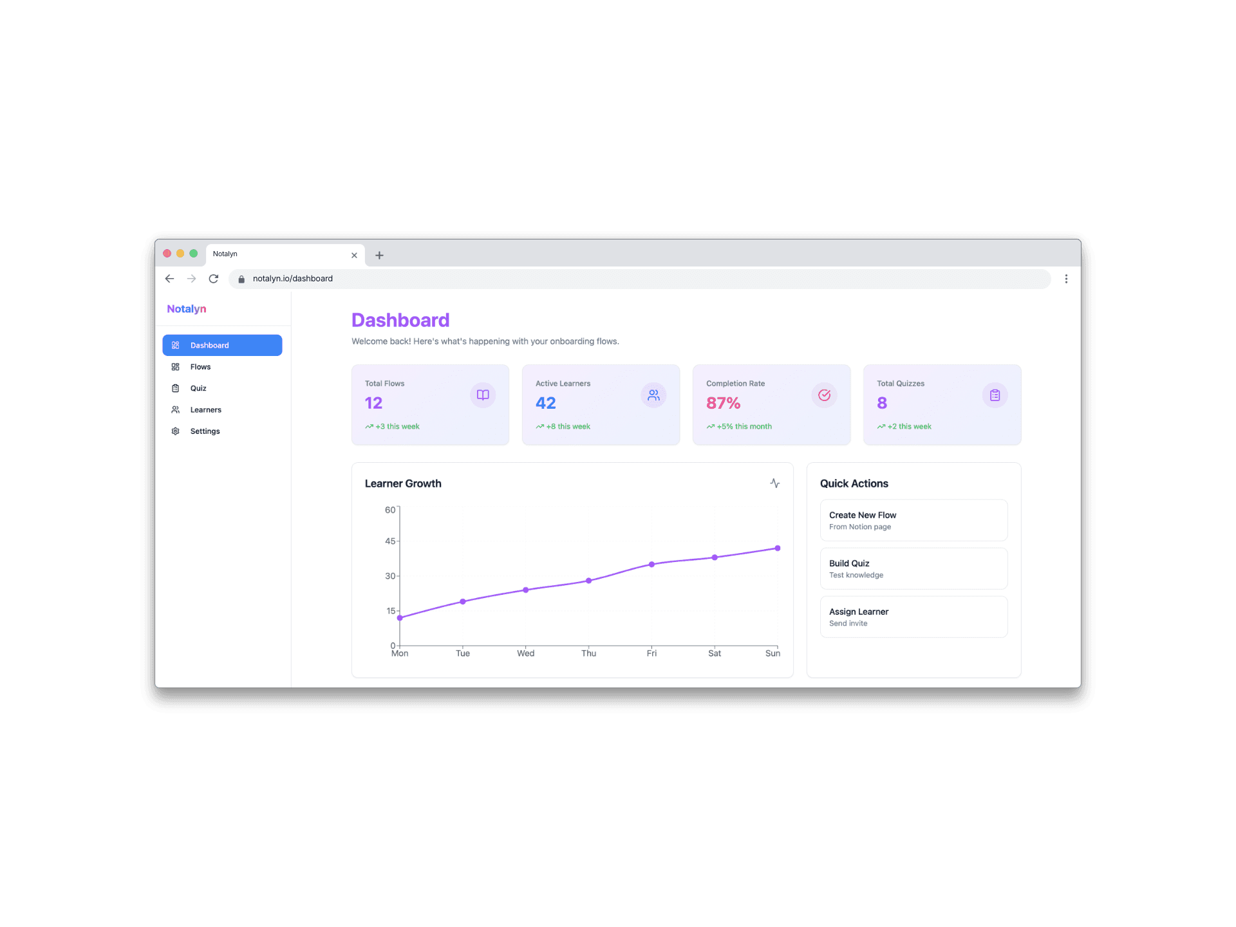Go back using the browser back arrow

170,279
